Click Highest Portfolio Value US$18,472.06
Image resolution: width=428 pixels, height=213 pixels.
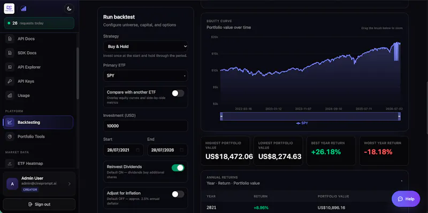[225, 151]
